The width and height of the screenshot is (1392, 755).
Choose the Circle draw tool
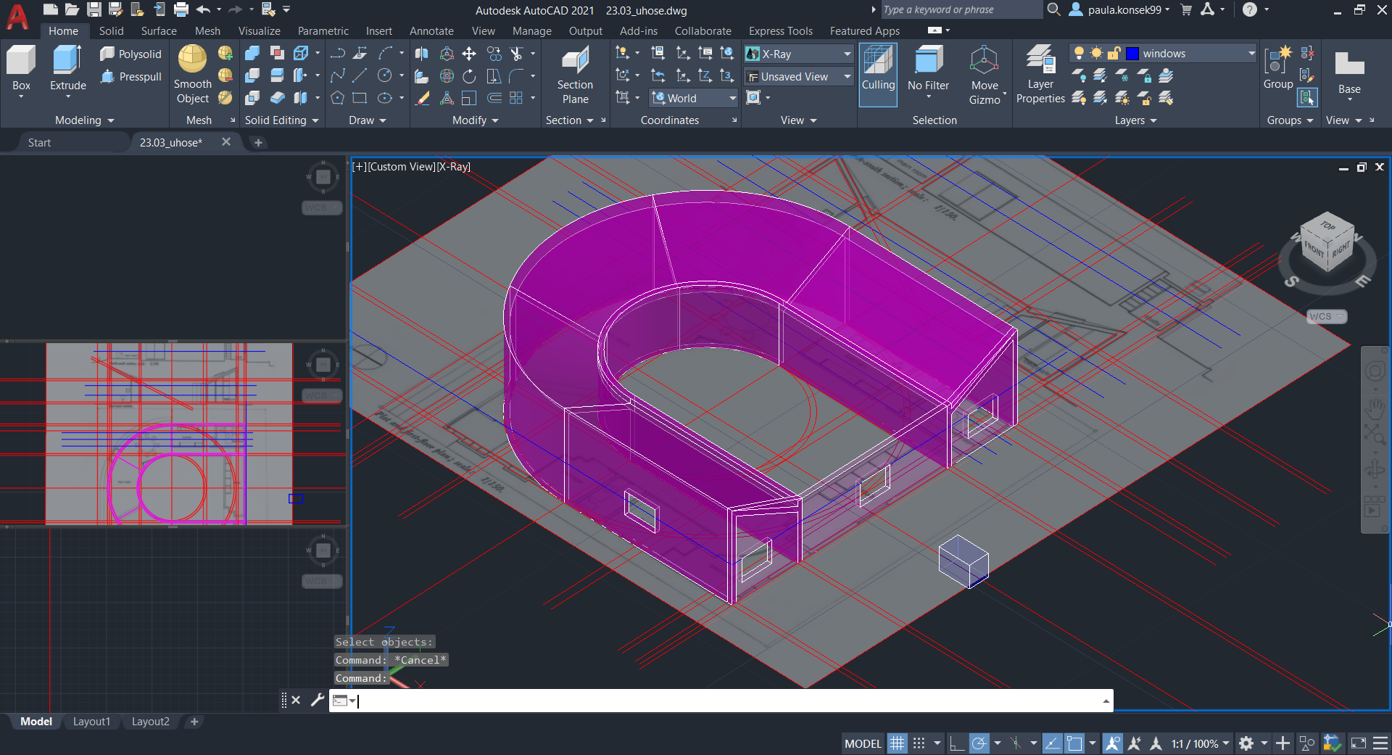click(385, 76)
